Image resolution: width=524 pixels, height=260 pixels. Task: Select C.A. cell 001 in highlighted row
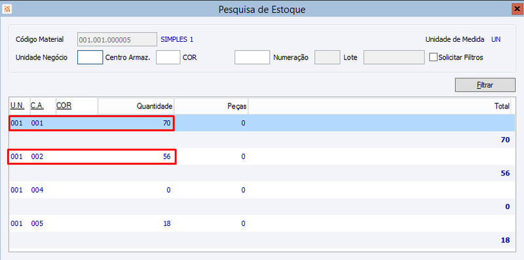(37, 123)
